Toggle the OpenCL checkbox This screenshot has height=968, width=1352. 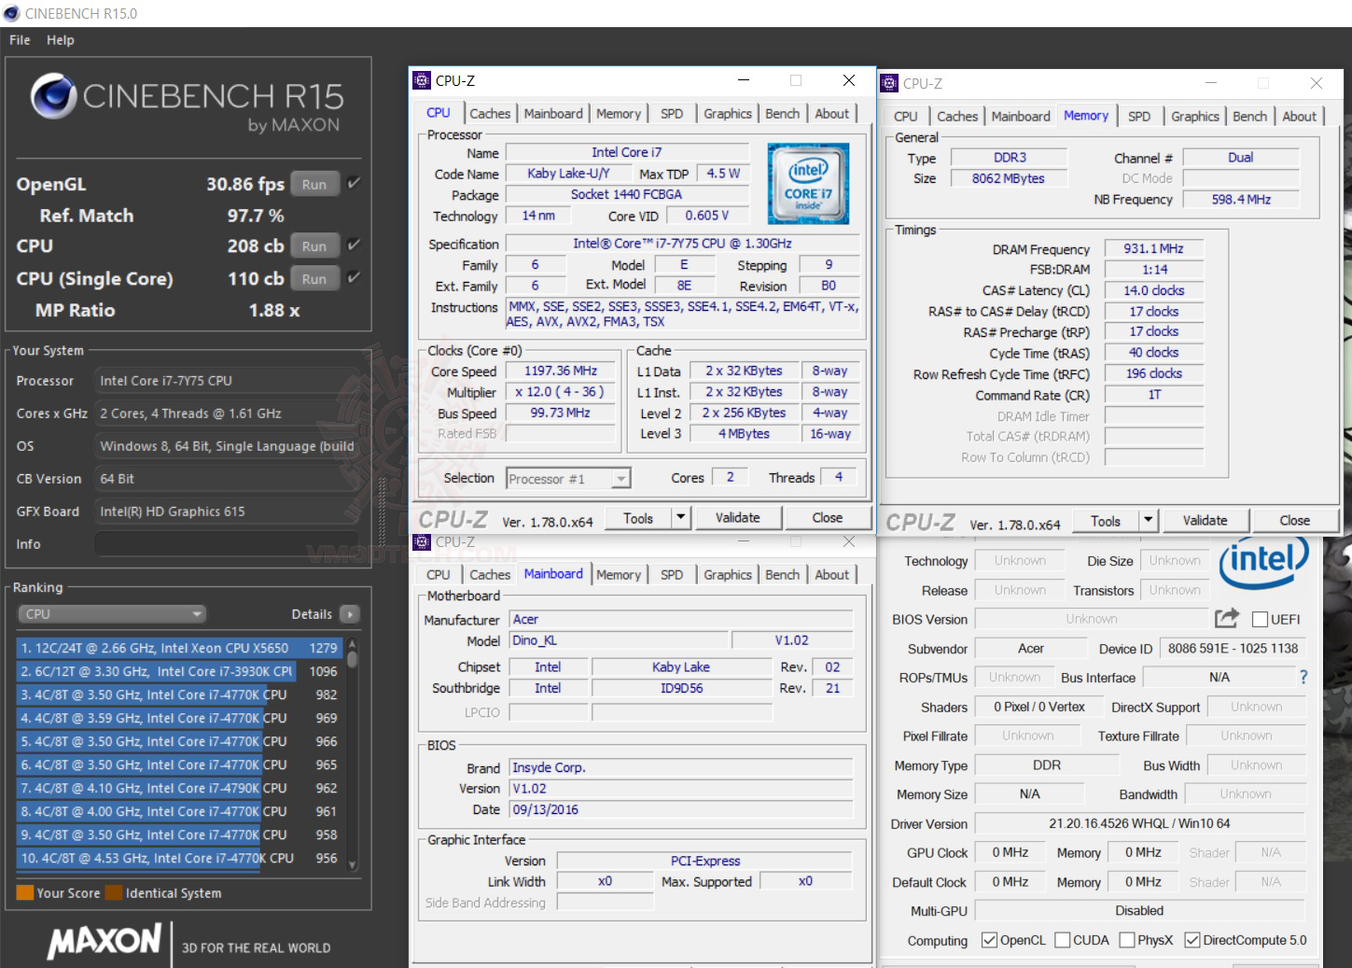[989, 940]
